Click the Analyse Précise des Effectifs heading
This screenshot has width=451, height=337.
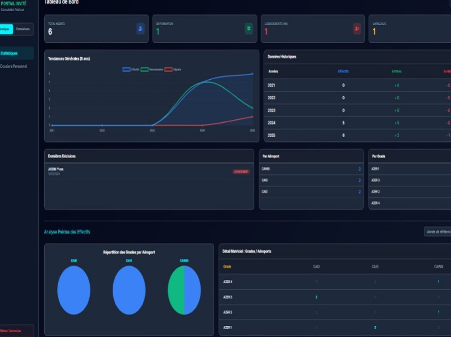coord(67,232)
